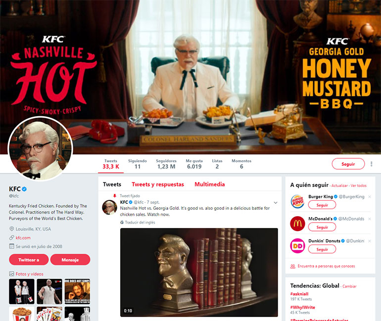The image size is (381, 321).
Task: Open the kfc.com link
Action: [x=23, y=238]
